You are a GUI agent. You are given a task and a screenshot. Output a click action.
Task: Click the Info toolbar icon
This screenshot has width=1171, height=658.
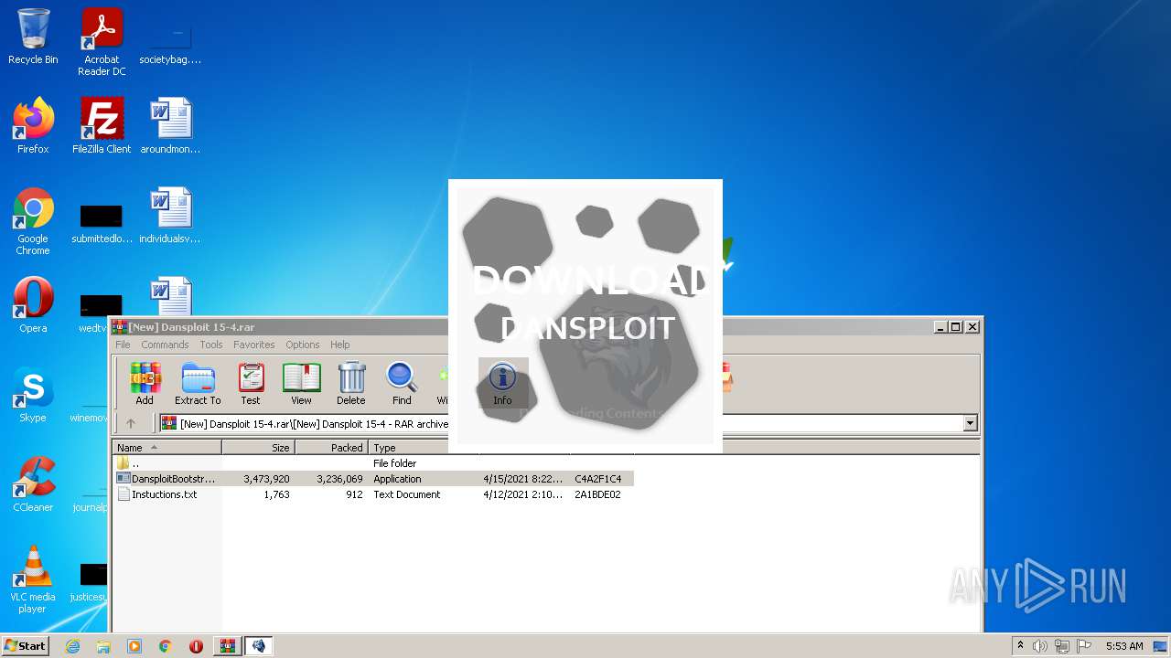[x=502, y=383]
